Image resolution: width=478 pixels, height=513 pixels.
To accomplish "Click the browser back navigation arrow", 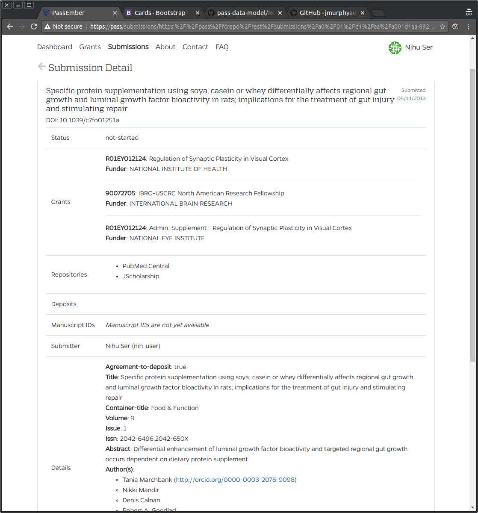I will click(x=9, y=27).
